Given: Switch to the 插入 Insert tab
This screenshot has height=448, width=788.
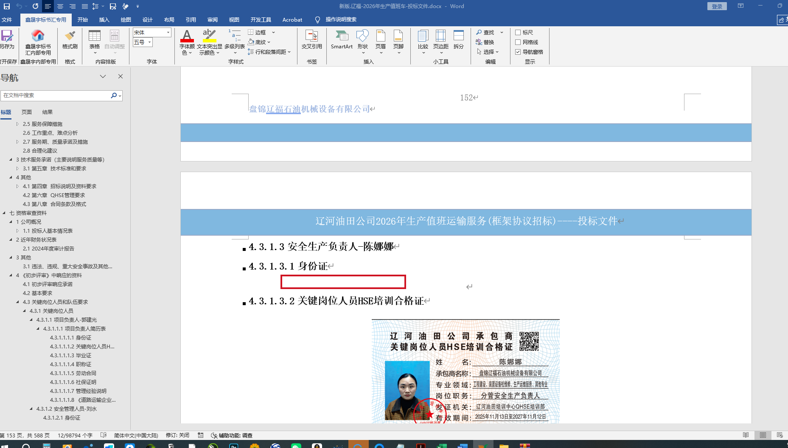Looking at the screenshot, I should click(104, 19).
